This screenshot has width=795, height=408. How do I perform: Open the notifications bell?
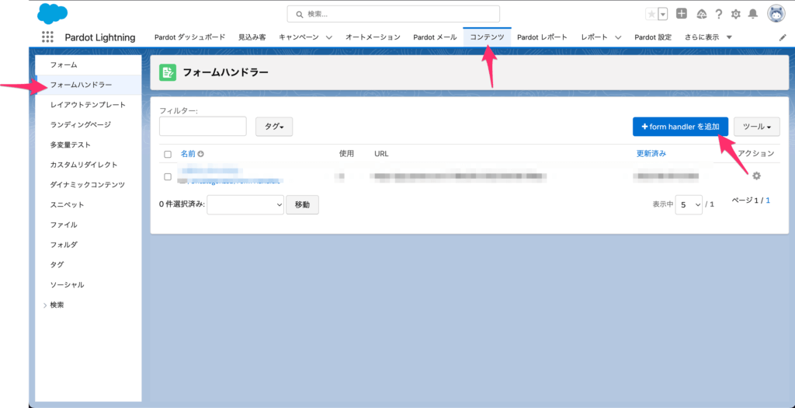tap(753, 14)
